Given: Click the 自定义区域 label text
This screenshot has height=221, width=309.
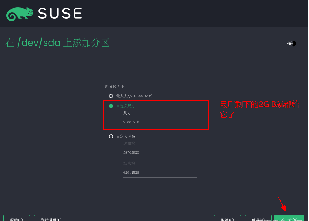Looking at the screenshot, I should [126, 136].
